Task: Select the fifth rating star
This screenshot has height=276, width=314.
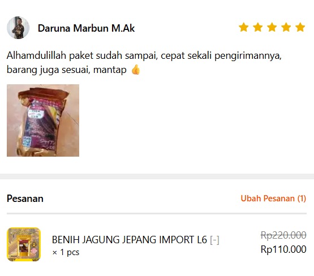Action: (x=300, y=27)
